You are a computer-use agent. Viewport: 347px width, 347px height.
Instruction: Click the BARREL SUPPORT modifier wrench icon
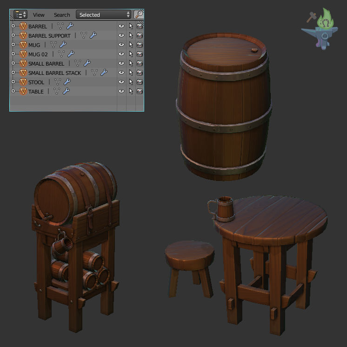[x=93, y=35]
